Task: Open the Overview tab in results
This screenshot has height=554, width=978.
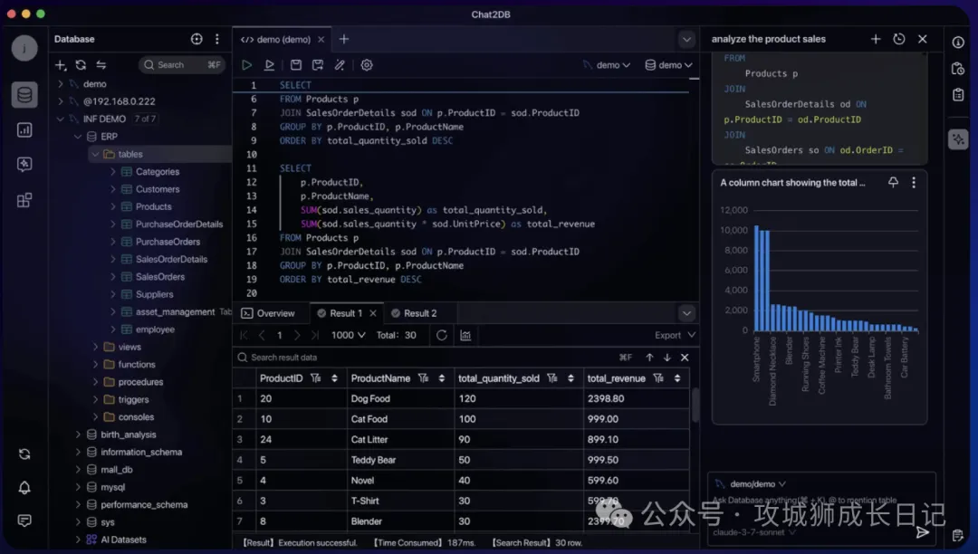Action: coord(271,312)
